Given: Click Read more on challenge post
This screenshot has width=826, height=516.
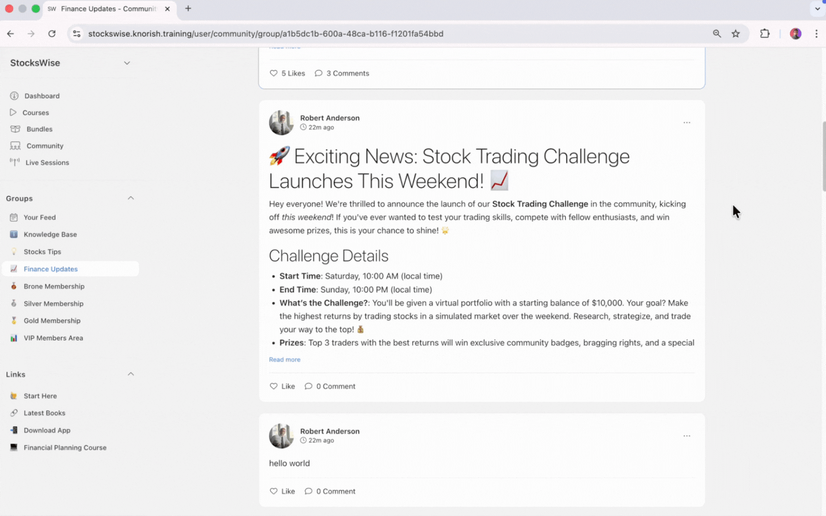Looking at the screenshot, I should pyautogui.click(x=284, y=360).
